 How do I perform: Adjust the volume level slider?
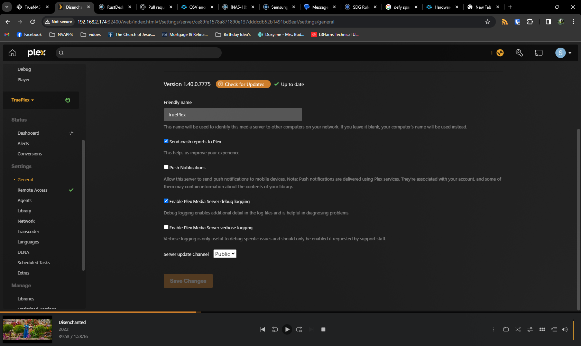tap(574, 330)
